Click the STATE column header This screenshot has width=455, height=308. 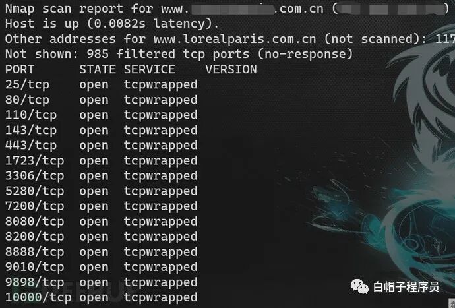[x=98, y=69]
